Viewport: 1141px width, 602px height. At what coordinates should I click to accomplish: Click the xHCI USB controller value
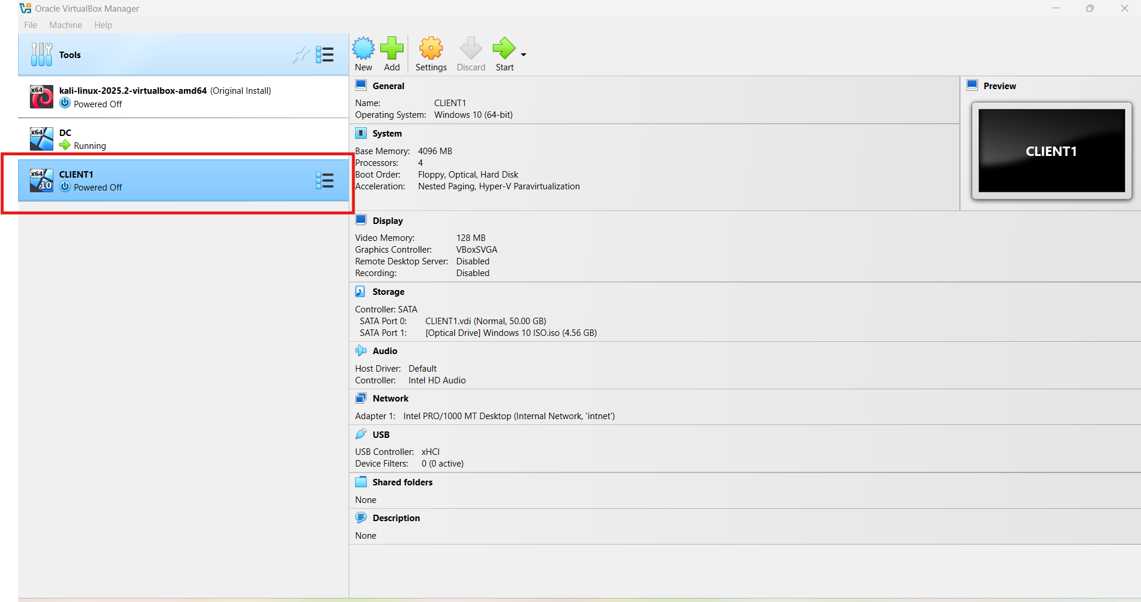coord(431,451)
